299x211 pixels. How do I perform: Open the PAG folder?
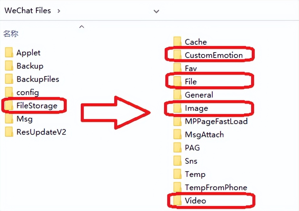193,148
